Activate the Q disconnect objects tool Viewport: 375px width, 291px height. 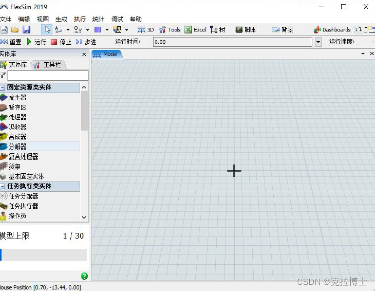pyautogui.click(x=78, y=30)
